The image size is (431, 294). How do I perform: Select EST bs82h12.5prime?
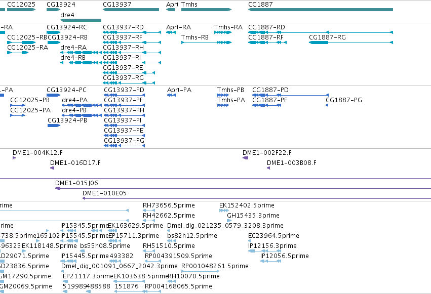(171, 241)
